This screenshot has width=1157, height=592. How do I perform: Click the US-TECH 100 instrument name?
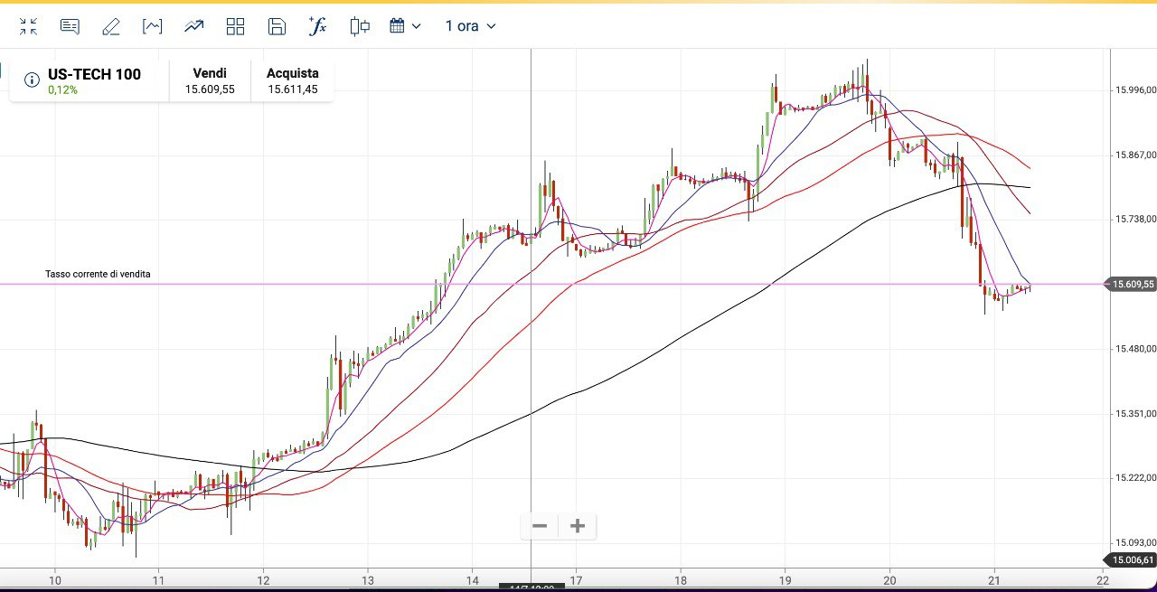(x=94, y=74)
